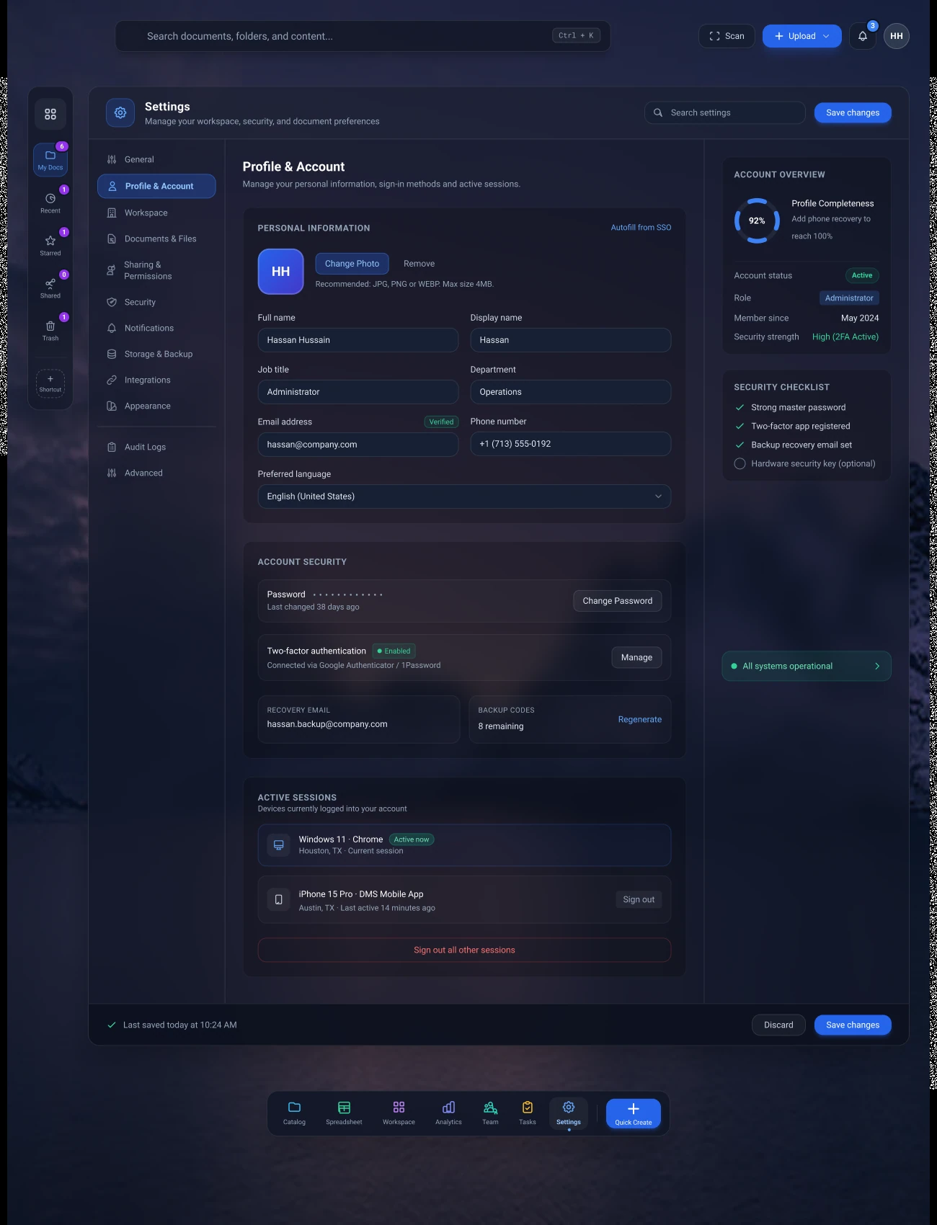Open Spreadsheet in bottom dock
Viewport: 937px width, 1225px height.
(344, 1113)
